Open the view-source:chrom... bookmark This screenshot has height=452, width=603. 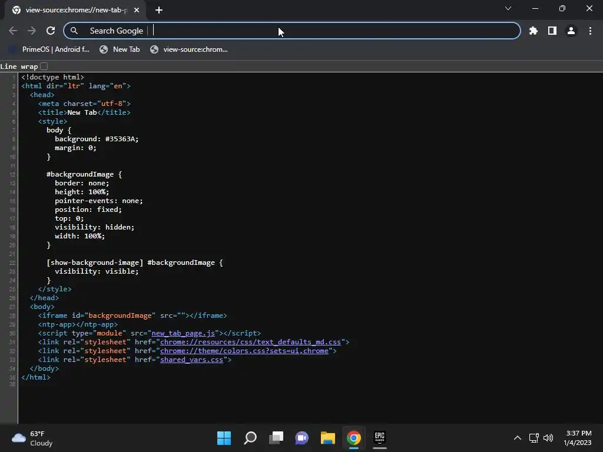point(189,49)
